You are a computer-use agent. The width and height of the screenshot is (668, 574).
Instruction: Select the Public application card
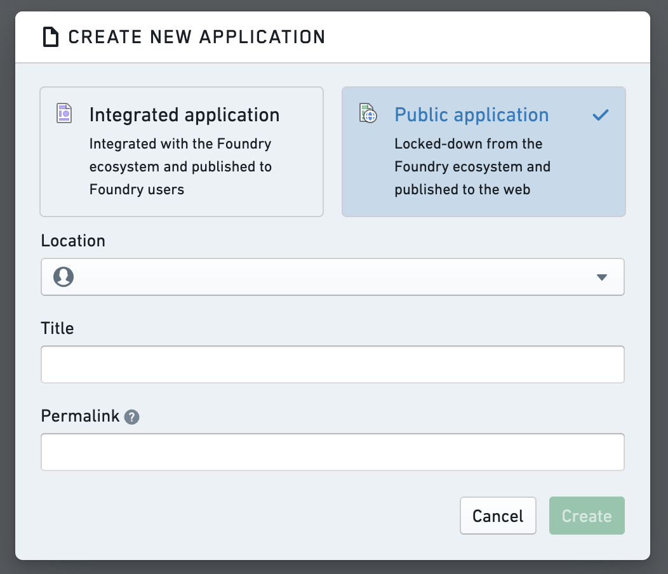point(483,152)
